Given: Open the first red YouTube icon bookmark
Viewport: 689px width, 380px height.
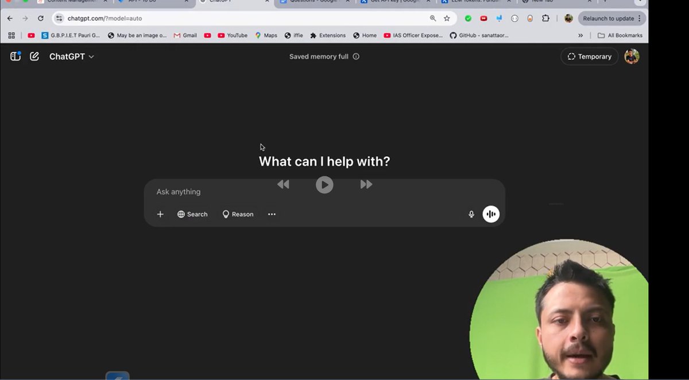Looking at the screenshot, I should (31, 36).
